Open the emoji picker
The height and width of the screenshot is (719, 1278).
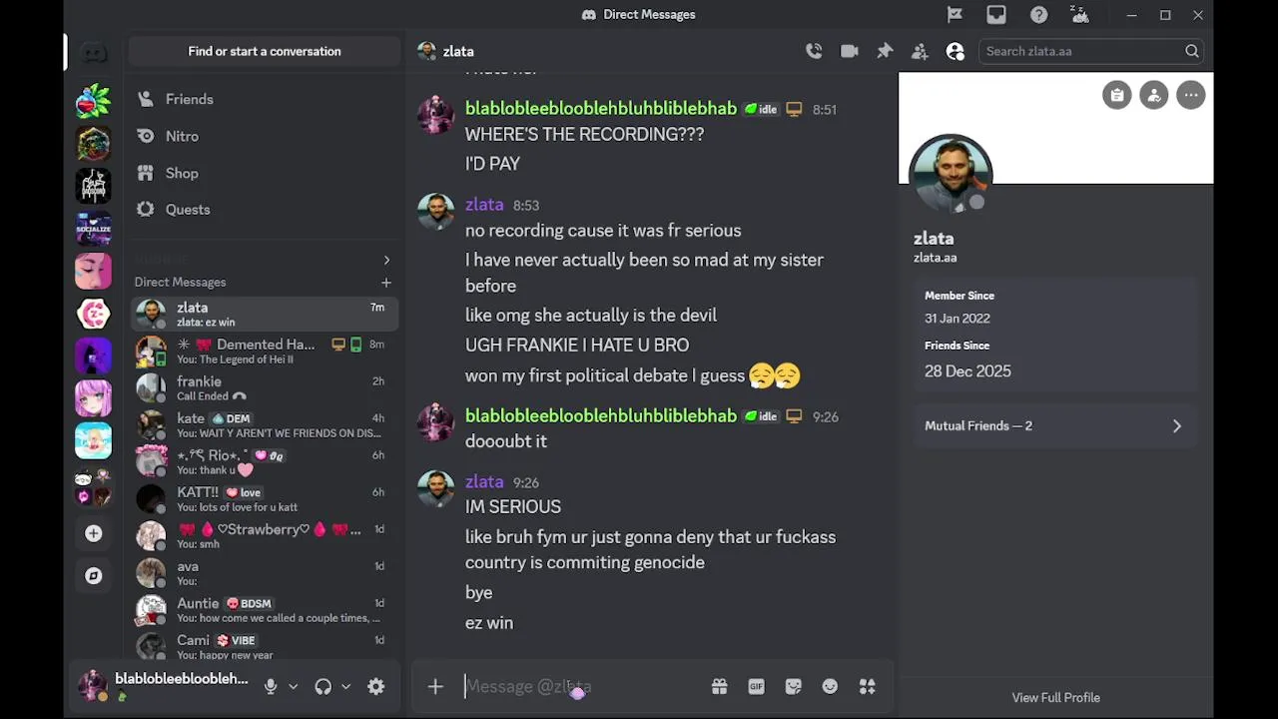(x=830, y=686)
